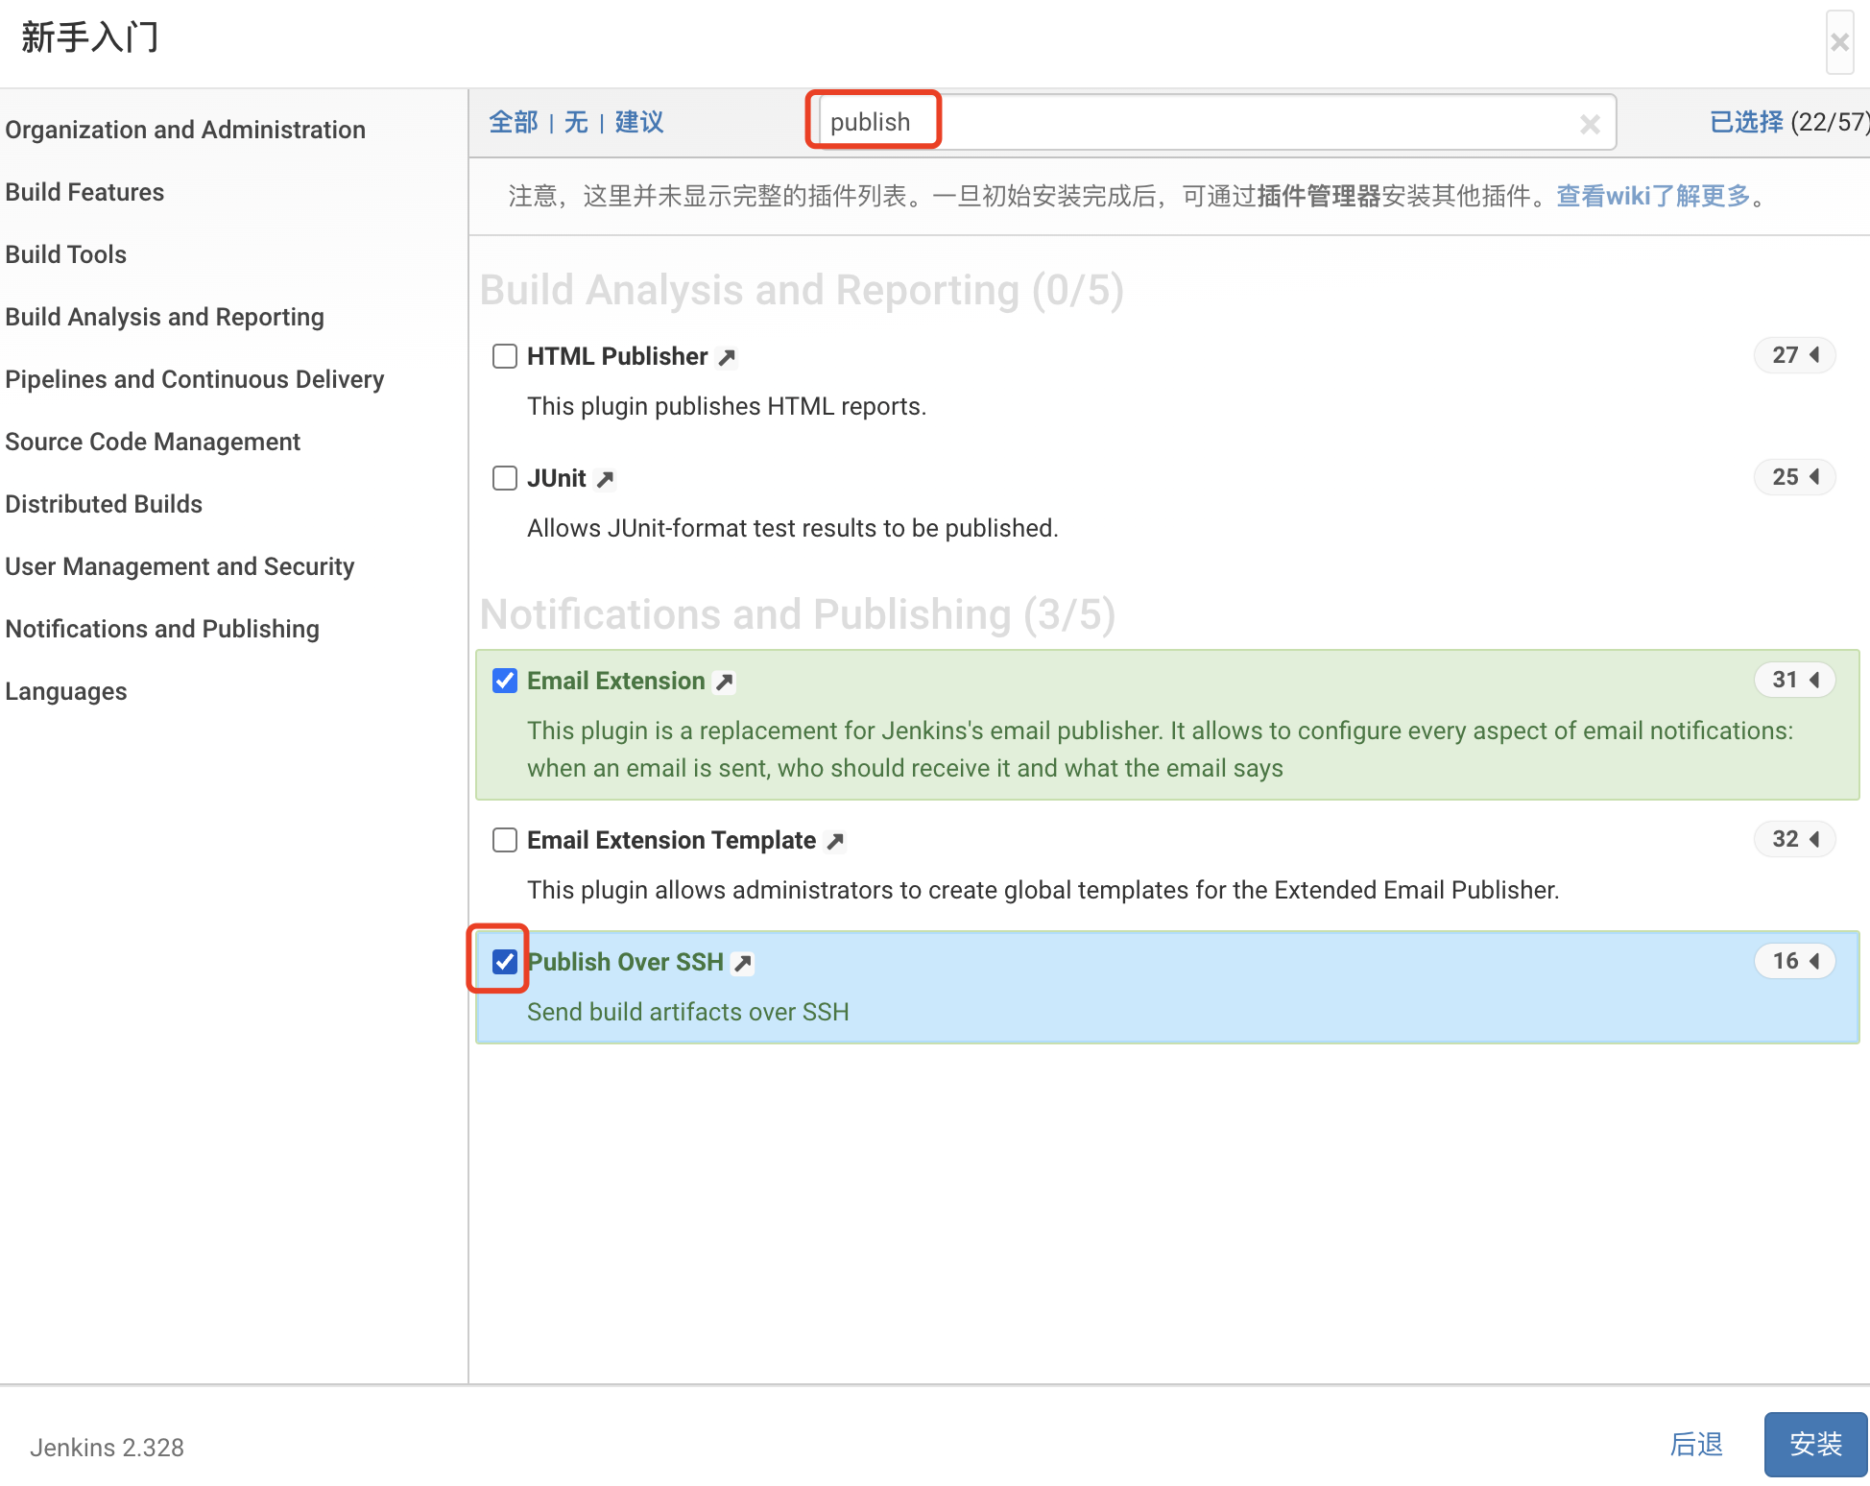The height and width of the screenshot is (1486, 1870).
Task: Click the Notifications and Publishing (3/5) heading
Action: pyautogui.click(x=798, y=614)
